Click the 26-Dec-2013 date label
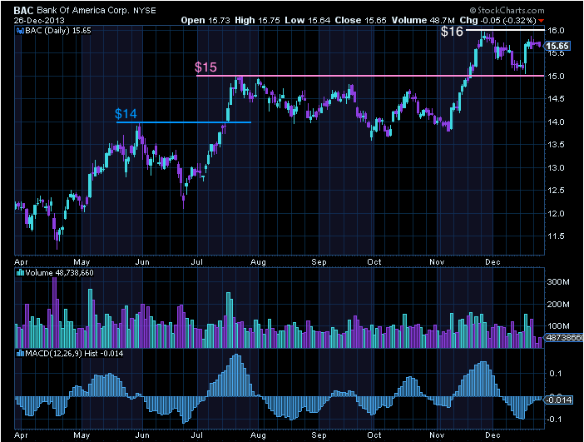The height and width of the screenshot is (442, 584). tap(39, 21)
